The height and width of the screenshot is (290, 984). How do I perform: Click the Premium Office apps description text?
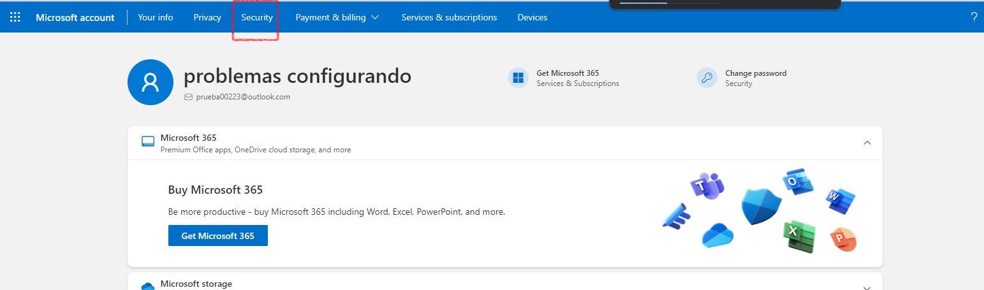point(256,150)
